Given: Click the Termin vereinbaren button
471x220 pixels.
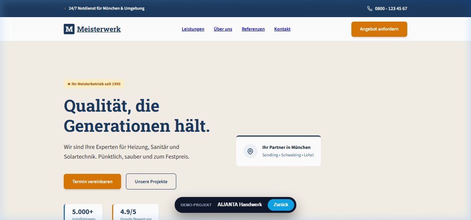Looking at the screenshot, I should [x=92, y=181].
